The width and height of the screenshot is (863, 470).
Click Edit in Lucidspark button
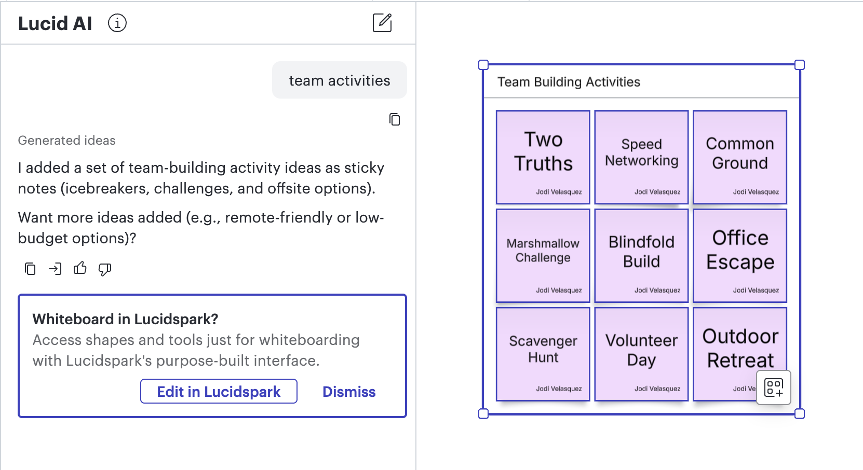pyautogui.click(x=219, y=391)
